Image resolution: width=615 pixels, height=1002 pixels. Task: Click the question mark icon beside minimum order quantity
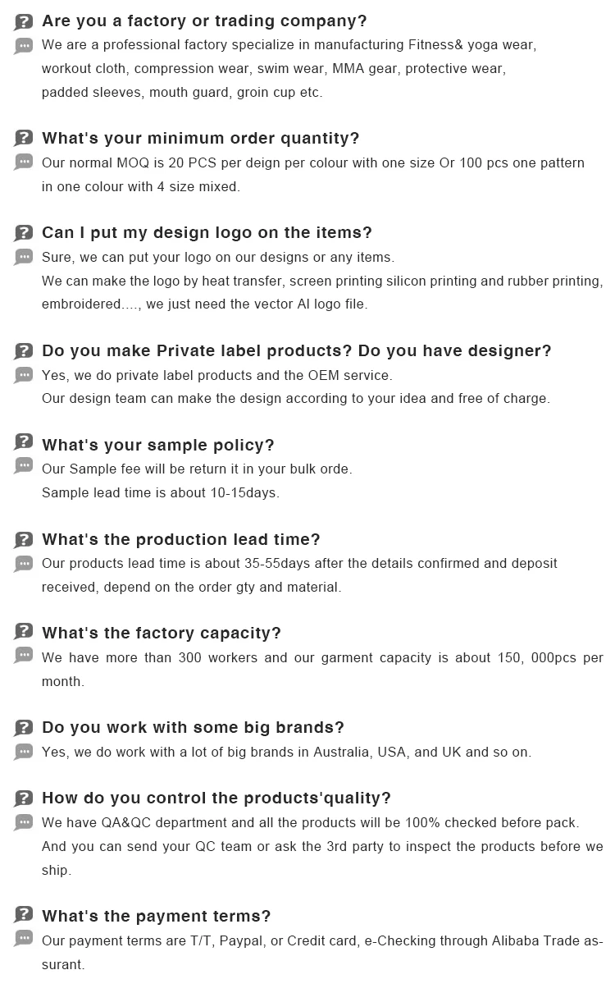24,138
